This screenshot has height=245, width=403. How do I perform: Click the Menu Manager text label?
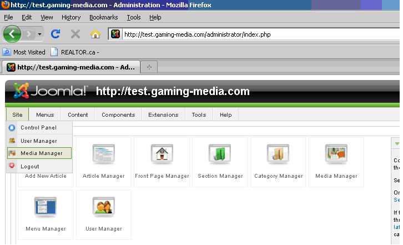[x=46, y=229]
